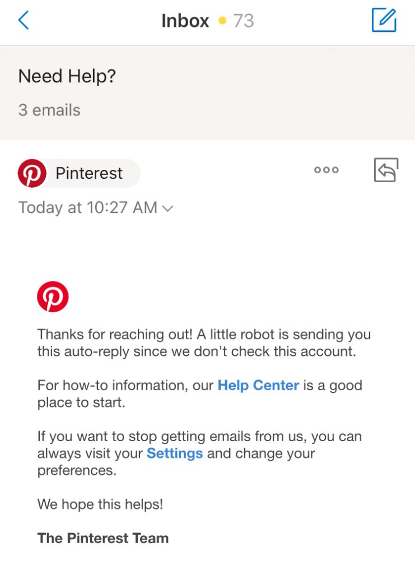Tap the back arrow to leave the email
This screenshot has width=415, height=574.
(24, 21)
